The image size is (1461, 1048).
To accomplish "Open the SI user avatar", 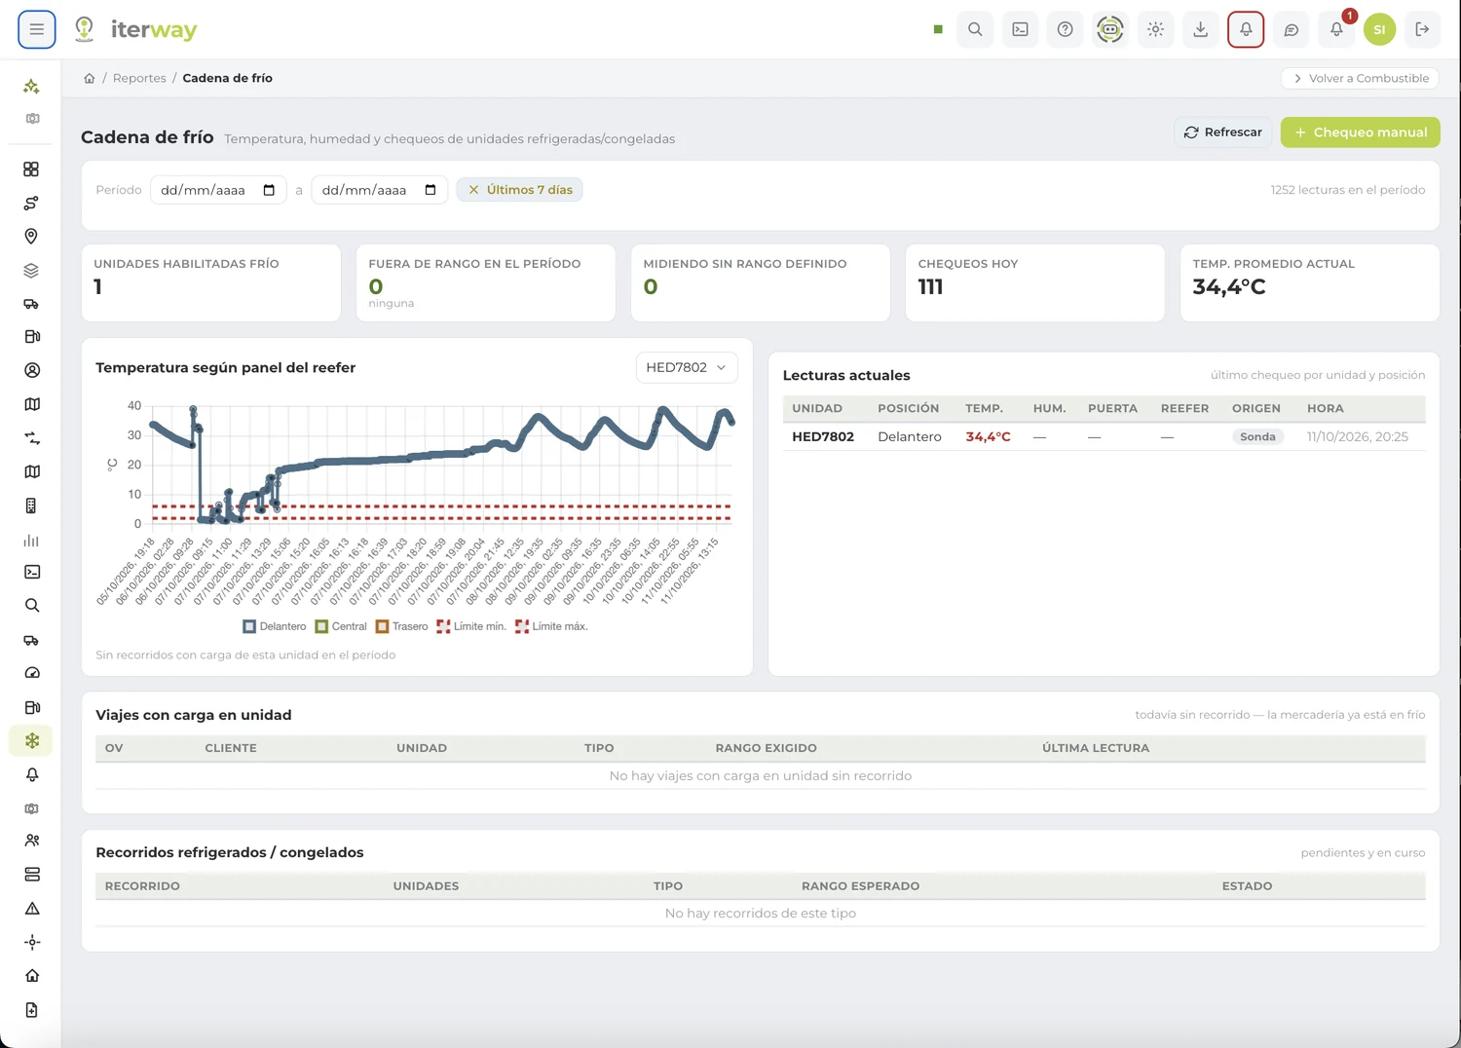I will (1379, 29).
